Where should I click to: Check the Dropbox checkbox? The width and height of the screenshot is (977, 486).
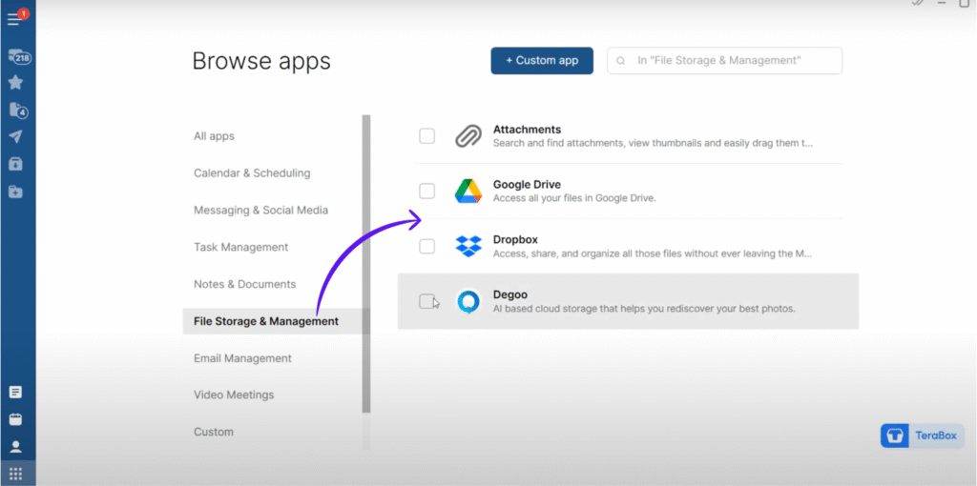tap(426, 247)
